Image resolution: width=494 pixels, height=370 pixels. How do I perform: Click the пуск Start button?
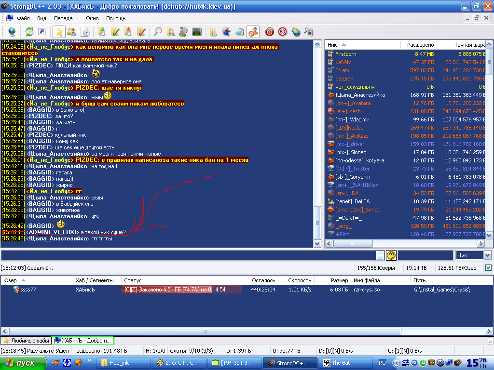pyautogui.click(x=20, y=363)
